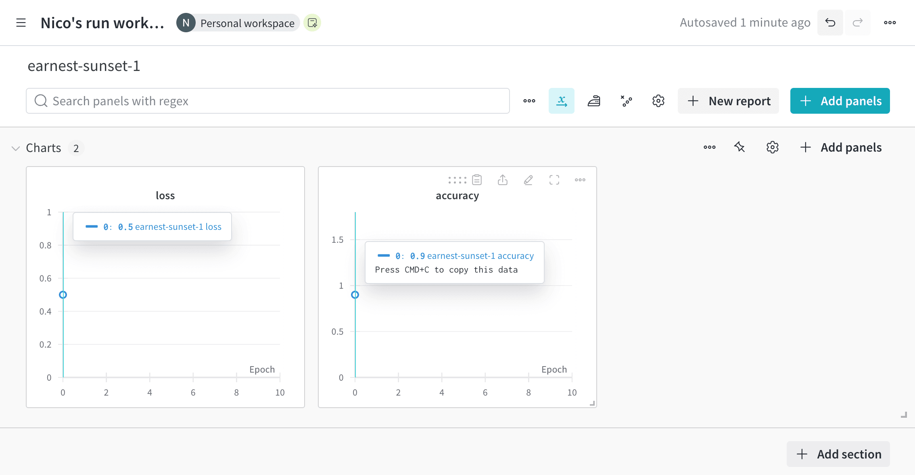Screen dimensions: 915x475
Task: Share the accuracy panel
Action: tap(503, 180)
